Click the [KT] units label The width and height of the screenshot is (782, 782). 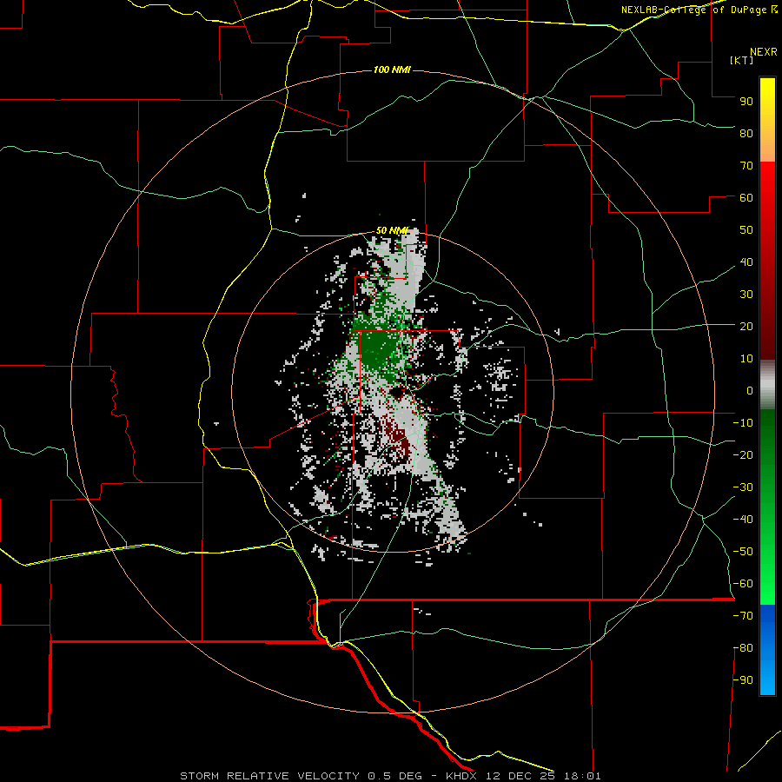coord(741,60)
